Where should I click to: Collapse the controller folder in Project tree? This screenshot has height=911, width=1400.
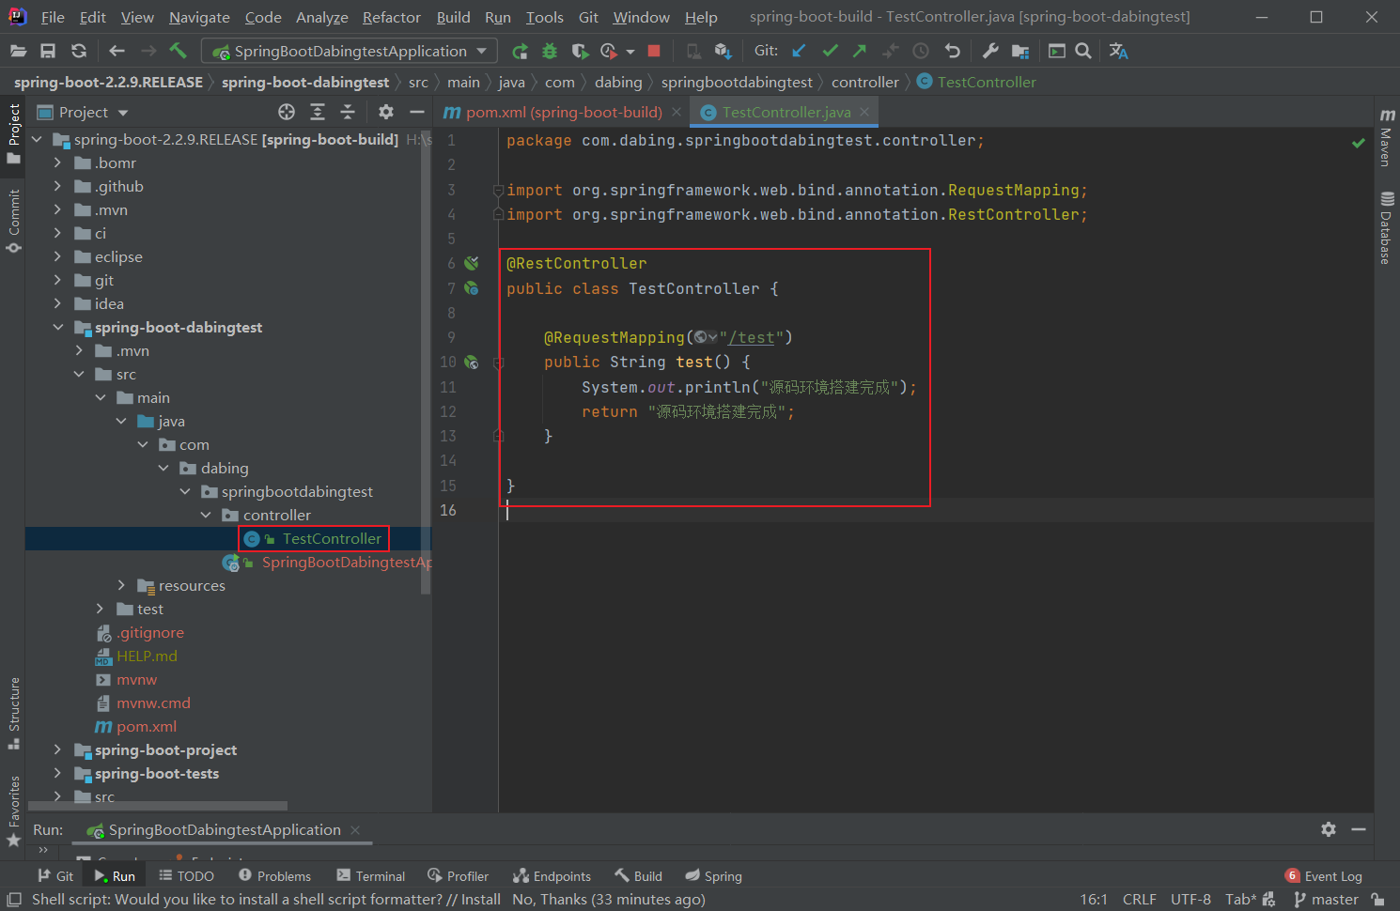(x=206, y=515)
